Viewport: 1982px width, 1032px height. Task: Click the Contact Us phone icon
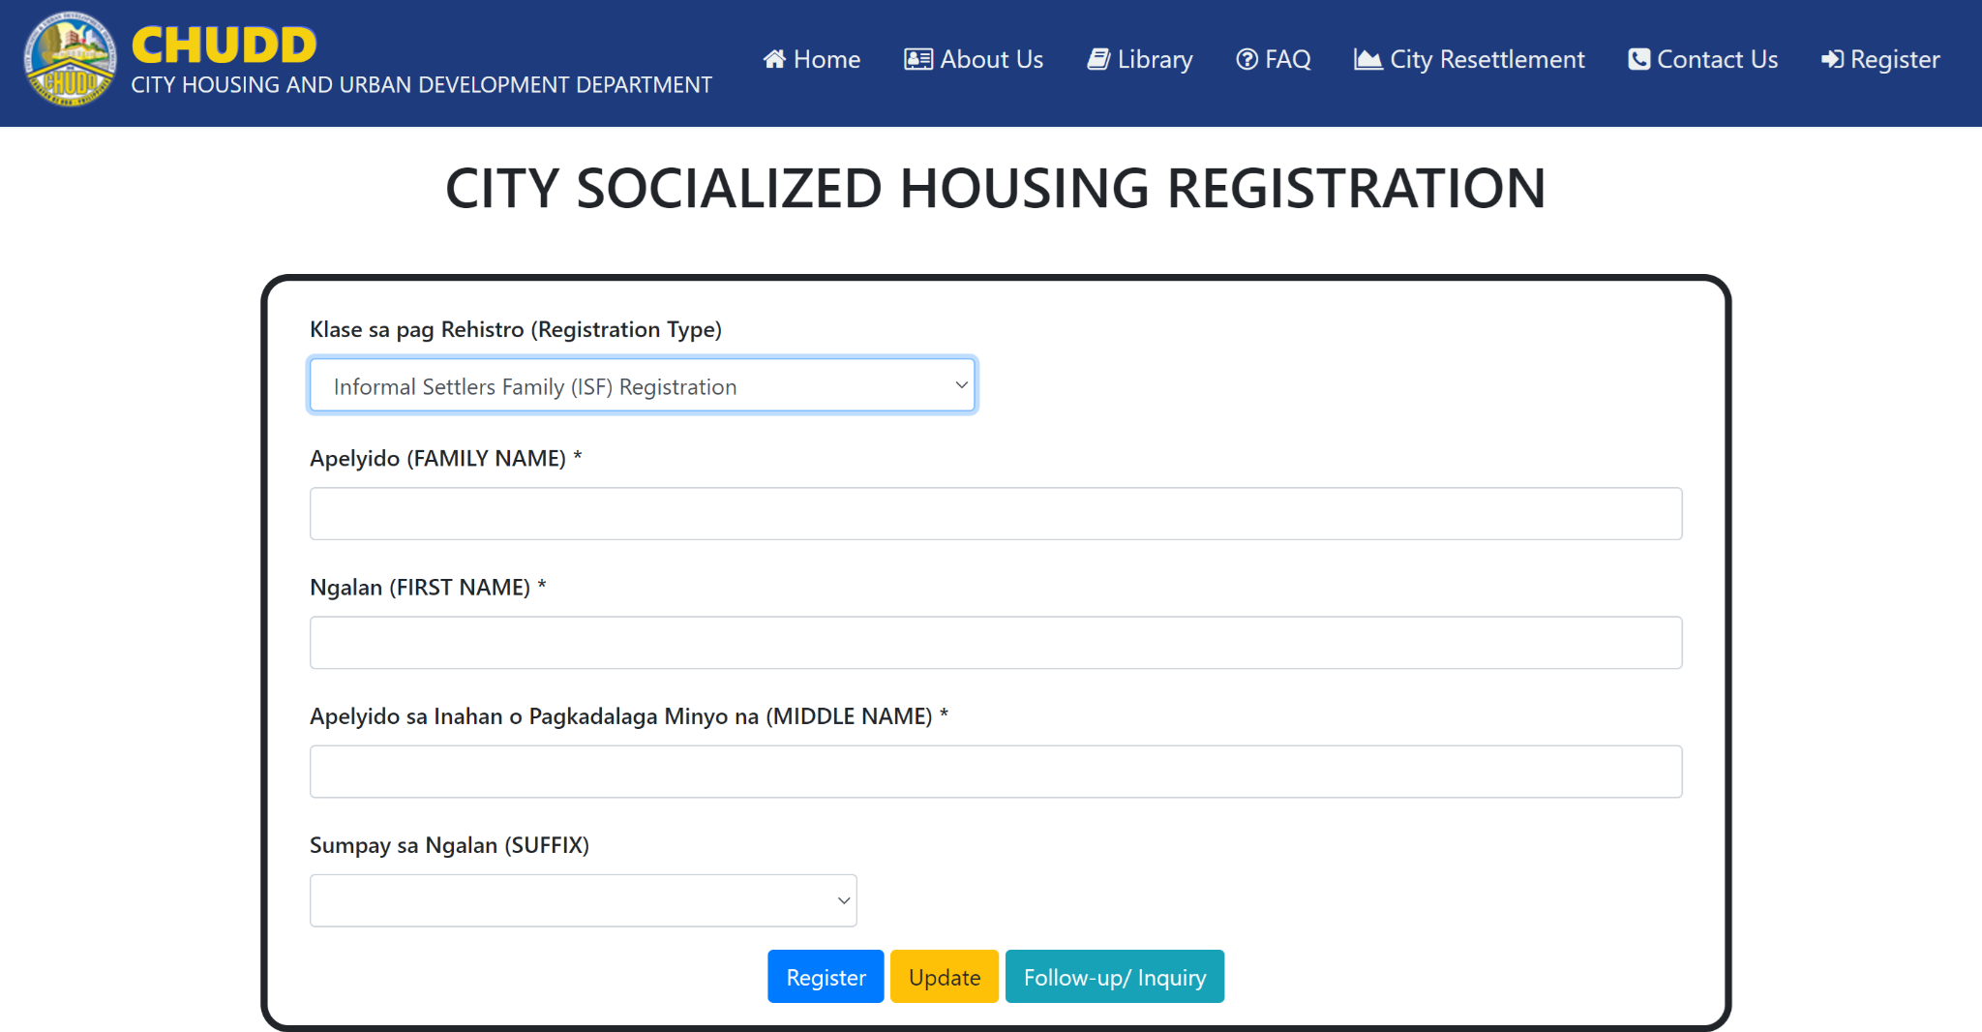point(1638,59)
